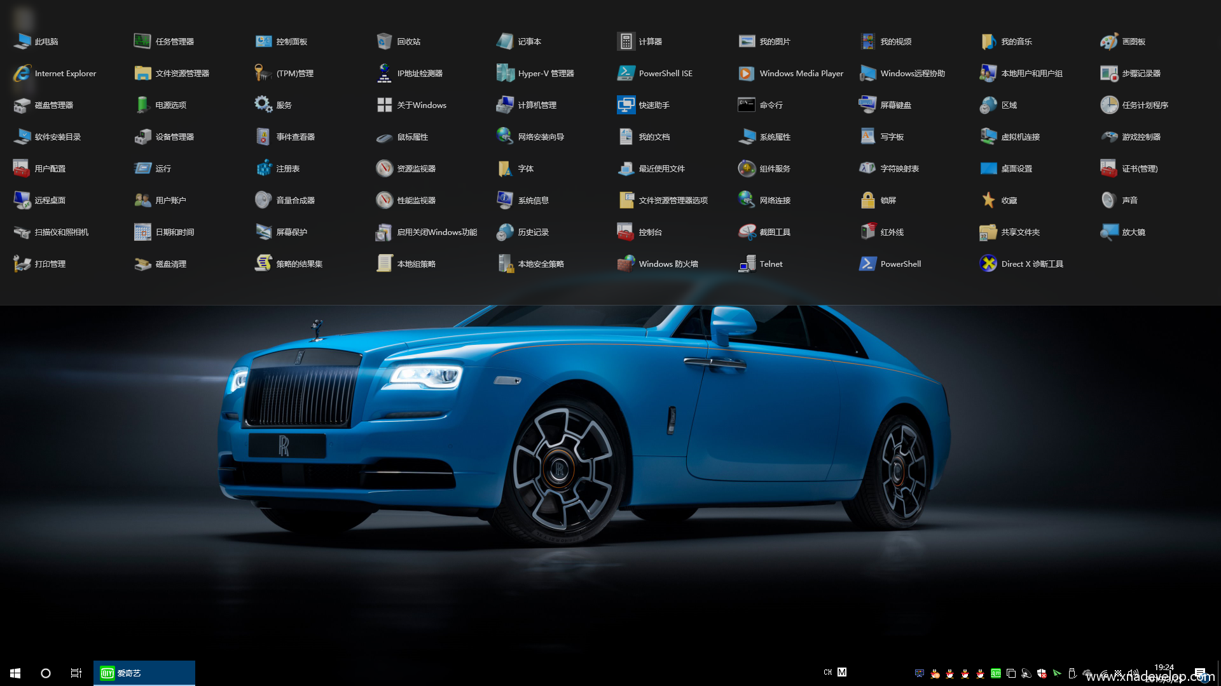Open the Telnet shortcut
1221x686 pixels.
point(747,264)
